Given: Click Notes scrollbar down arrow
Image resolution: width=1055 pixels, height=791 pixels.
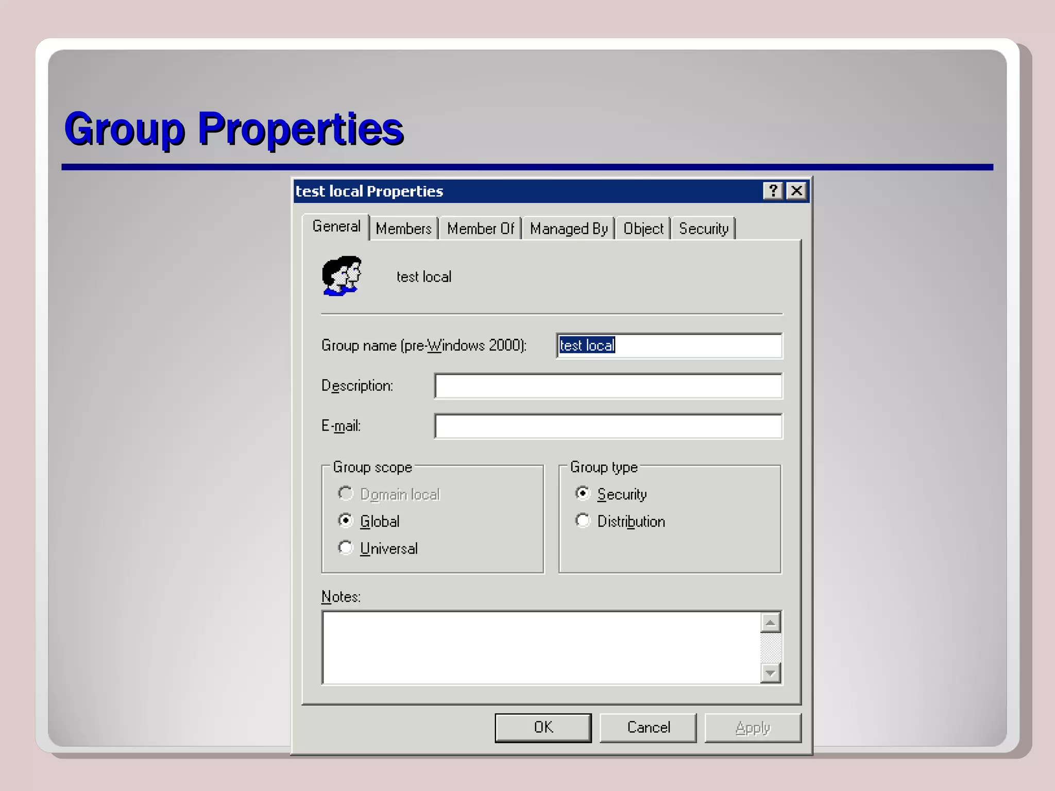Looking at the screenshot, I should click(771, 673).
